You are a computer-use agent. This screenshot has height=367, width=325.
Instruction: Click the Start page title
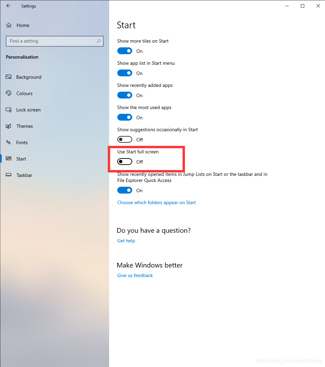tap(126, 25)
